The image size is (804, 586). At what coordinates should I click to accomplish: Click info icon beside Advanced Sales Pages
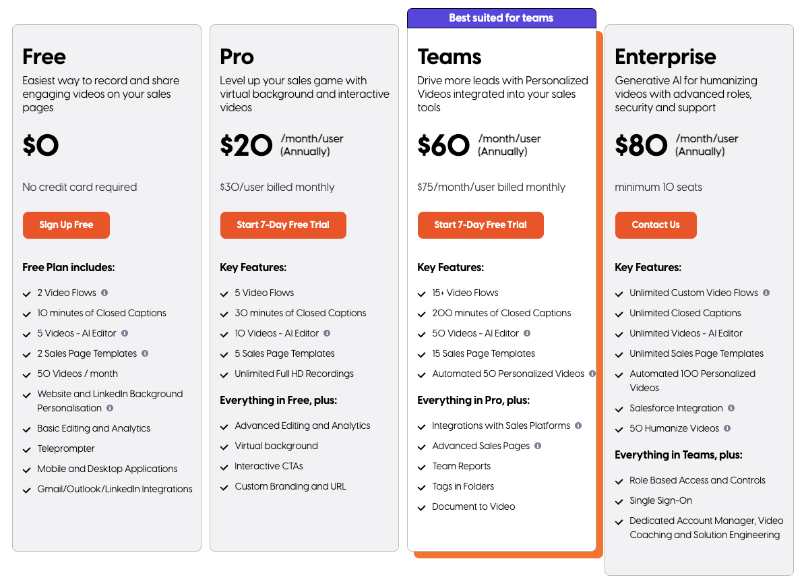click(x=538, y=446)
